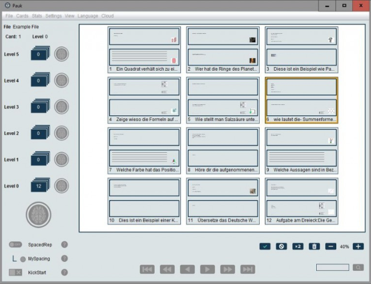
Task: Select card 5 Wie stellt man Salzsäure
Action: click(x=223, y=100)
